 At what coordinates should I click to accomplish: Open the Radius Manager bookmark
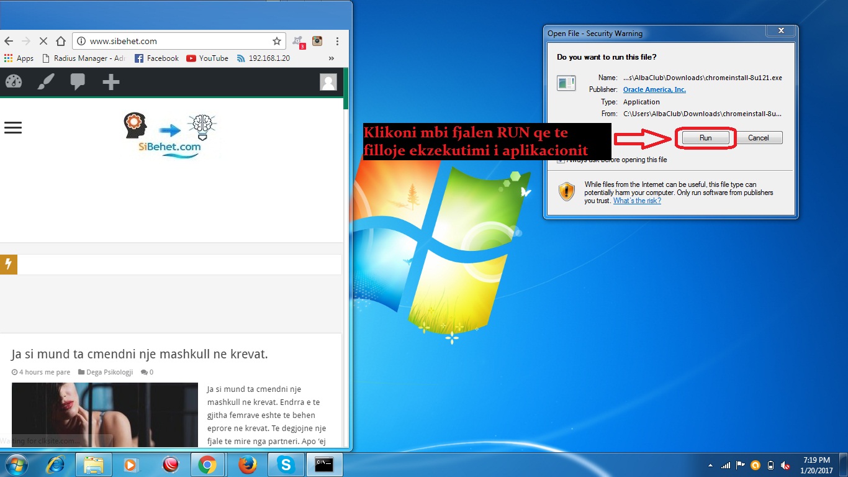point(83,58)
